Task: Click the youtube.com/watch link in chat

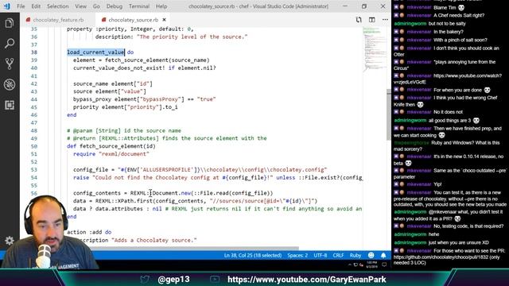Action: [x=447, y=79]
